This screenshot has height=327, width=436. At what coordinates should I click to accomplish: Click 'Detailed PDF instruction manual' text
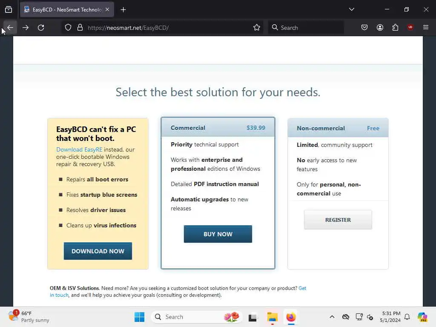(x=215, y=184)
